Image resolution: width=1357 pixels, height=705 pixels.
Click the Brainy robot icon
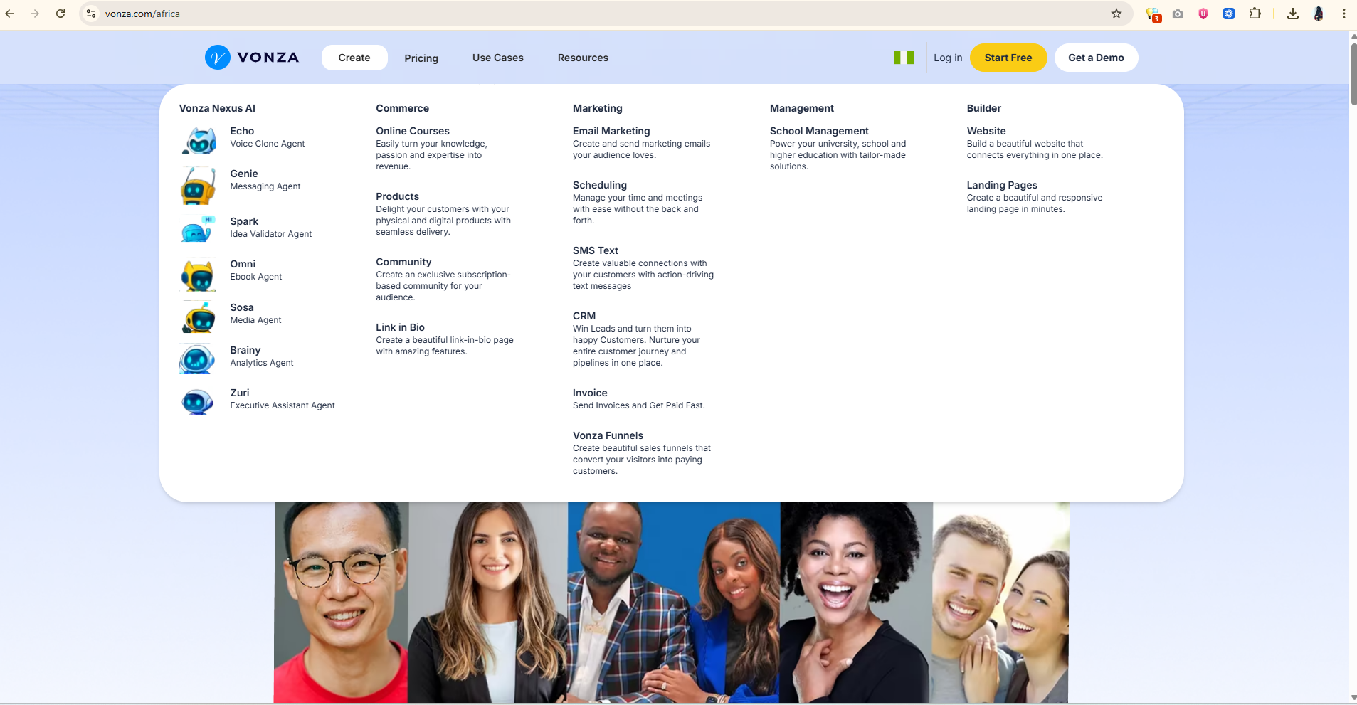[x=199, y=359]
